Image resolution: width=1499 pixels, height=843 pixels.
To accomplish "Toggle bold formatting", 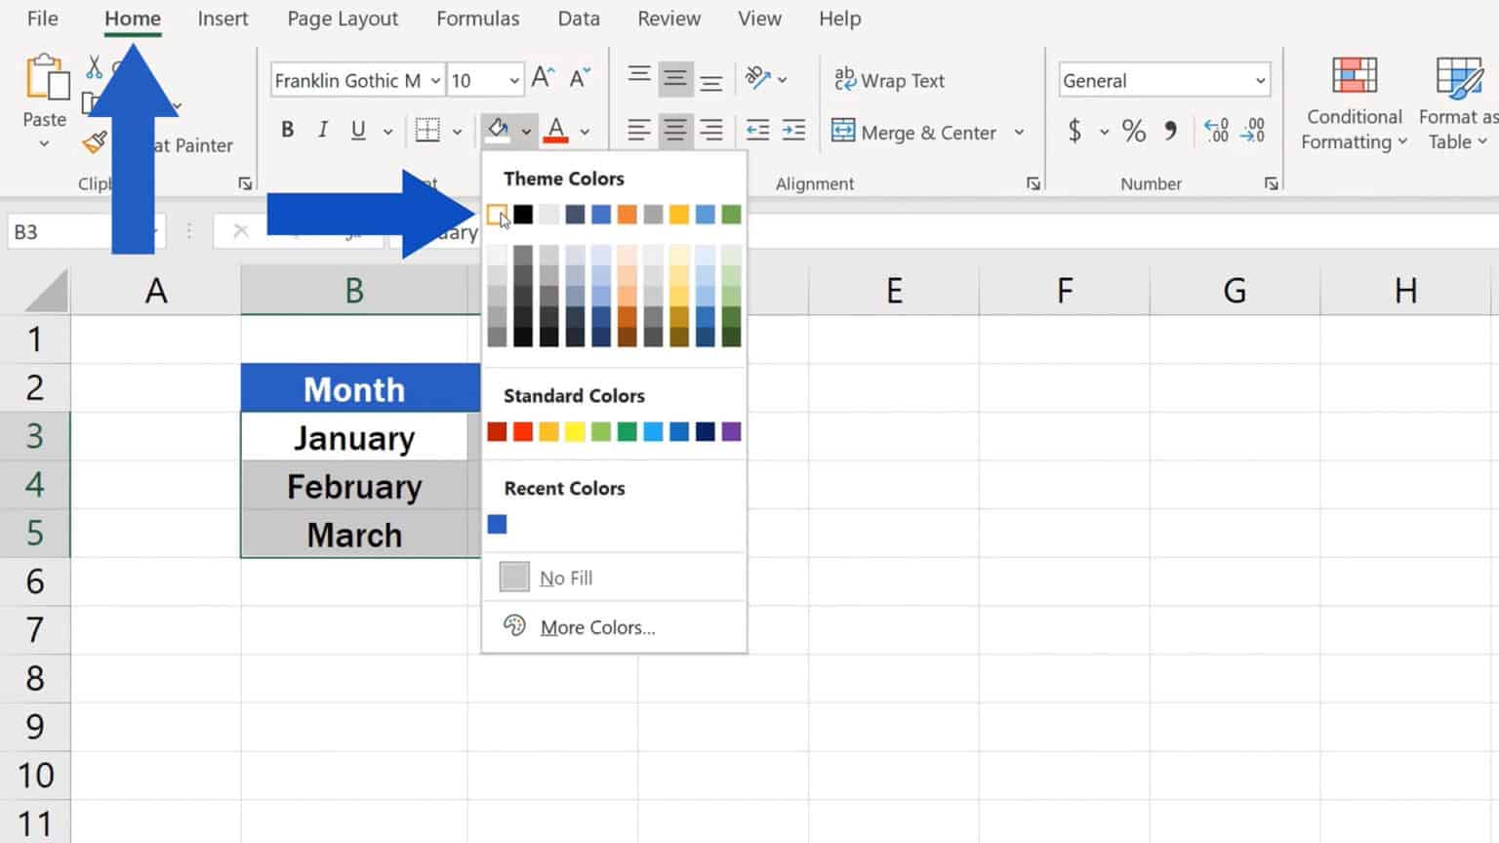I will 287,130.
